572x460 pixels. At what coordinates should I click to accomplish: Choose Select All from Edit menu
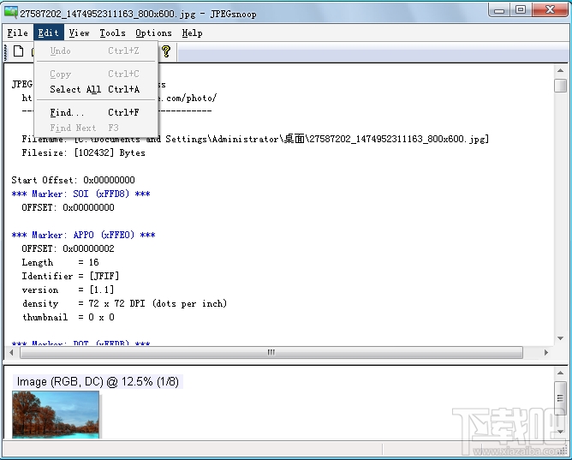coord(96,89)
